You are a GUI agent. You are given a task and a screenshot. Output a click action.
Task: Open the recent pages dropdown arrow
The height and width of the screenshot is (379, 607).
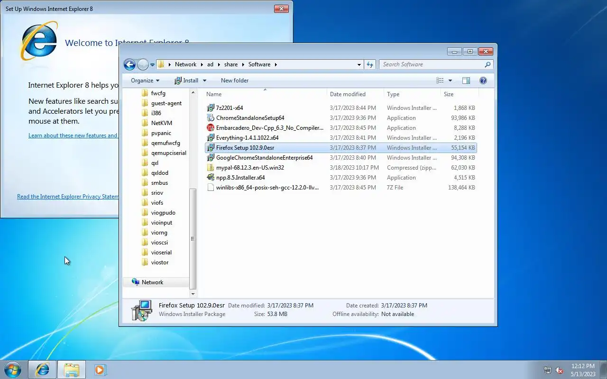pyautogui.click(x=152, y=65)
